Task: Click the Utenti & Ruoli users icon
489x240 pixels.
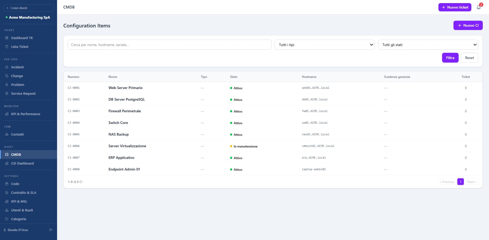Action: tap(7, 210)
